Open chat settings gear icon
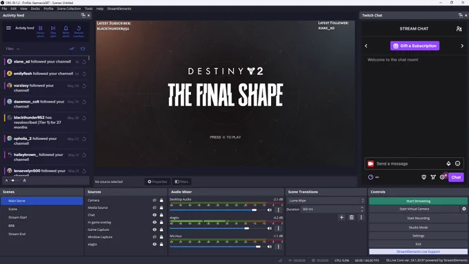Image resolution: width=469 pixels, height=264 pixels. (x=442, y=177)
